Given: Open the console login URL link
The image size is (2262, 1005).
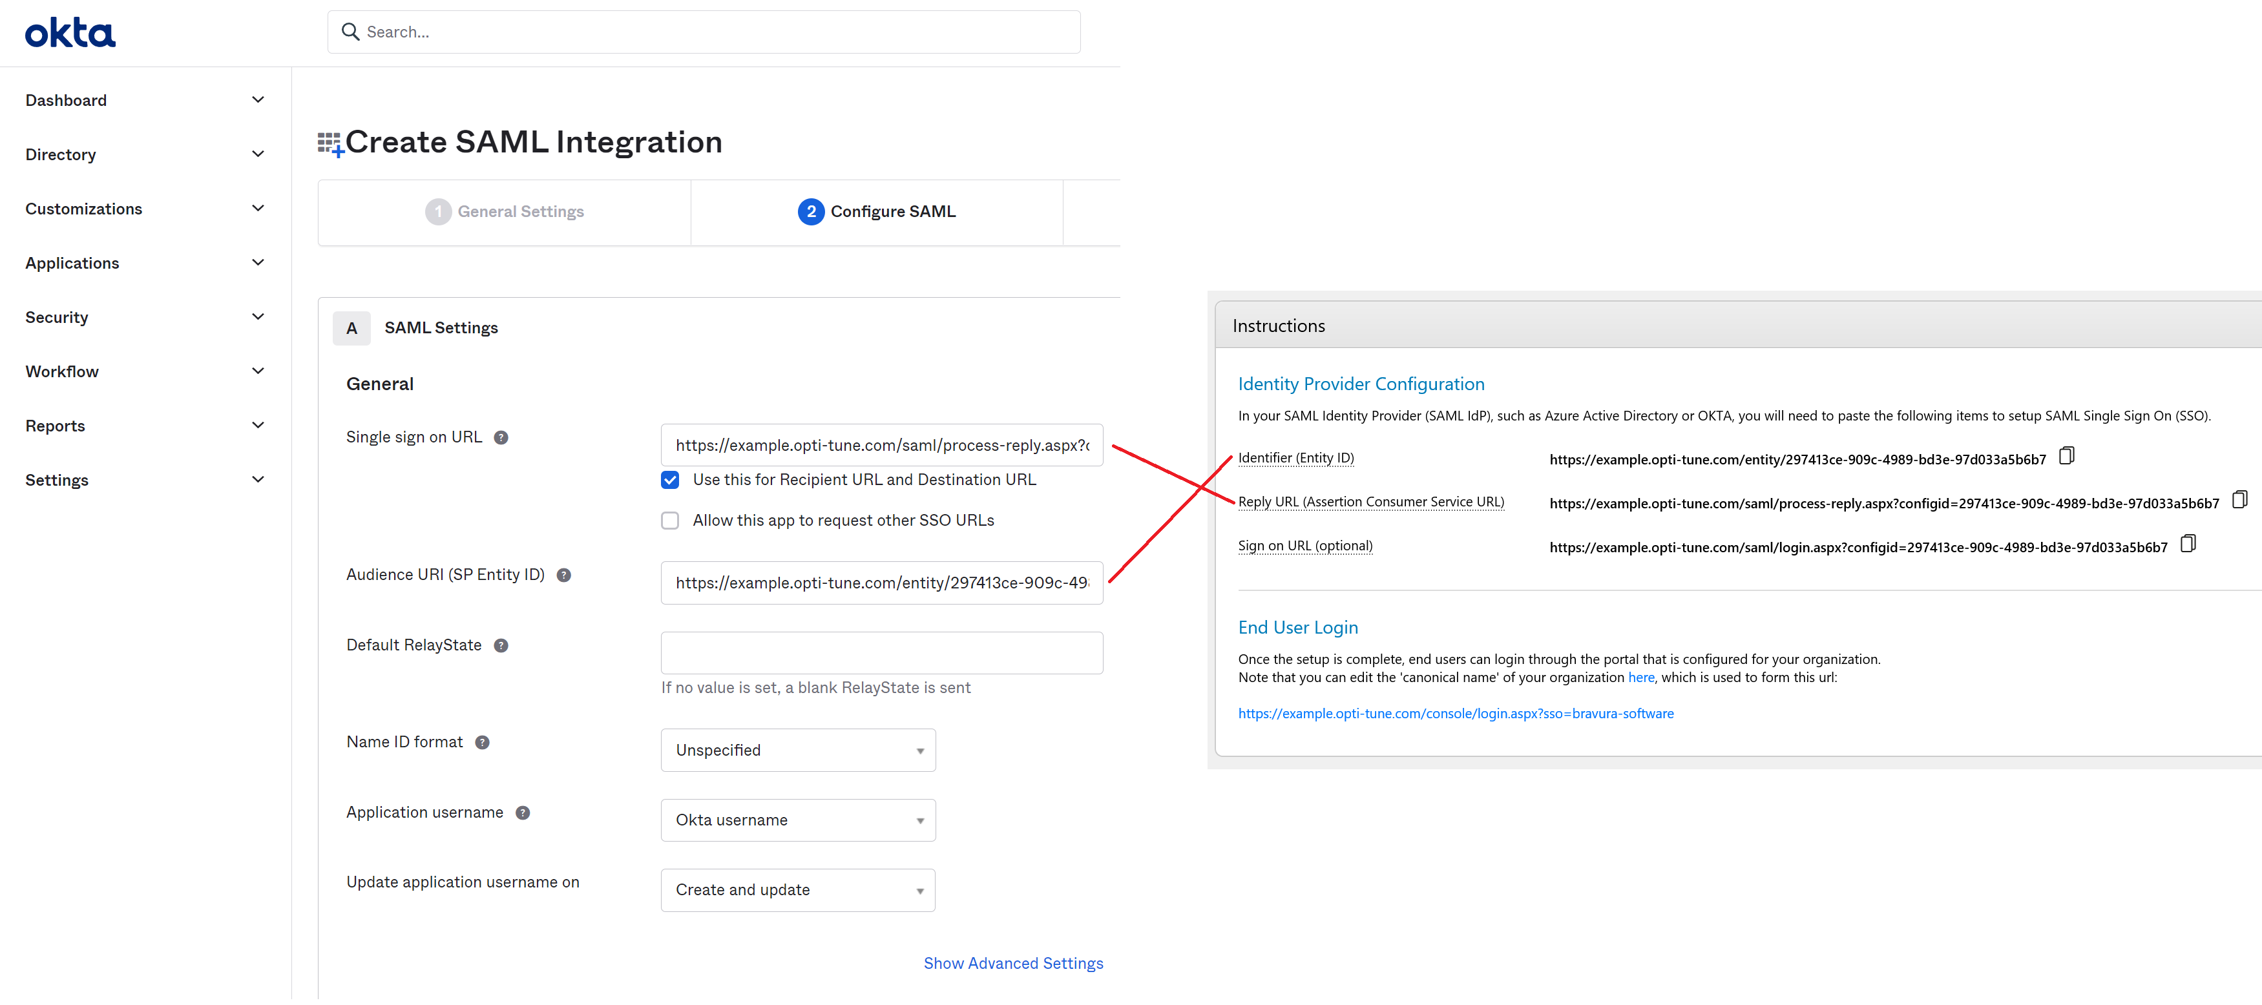Looking at the screenshot, I should pyautogui.click(x=1455, y=714).
